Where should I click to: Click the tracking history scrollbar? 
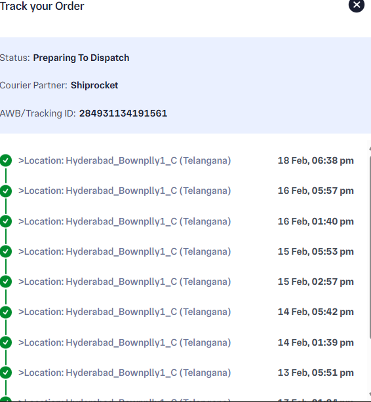click(x=370, y=246)
